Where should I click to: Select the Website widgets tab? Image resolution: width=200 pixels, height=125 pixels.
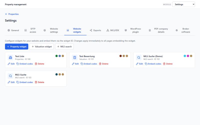coord(75,30)
